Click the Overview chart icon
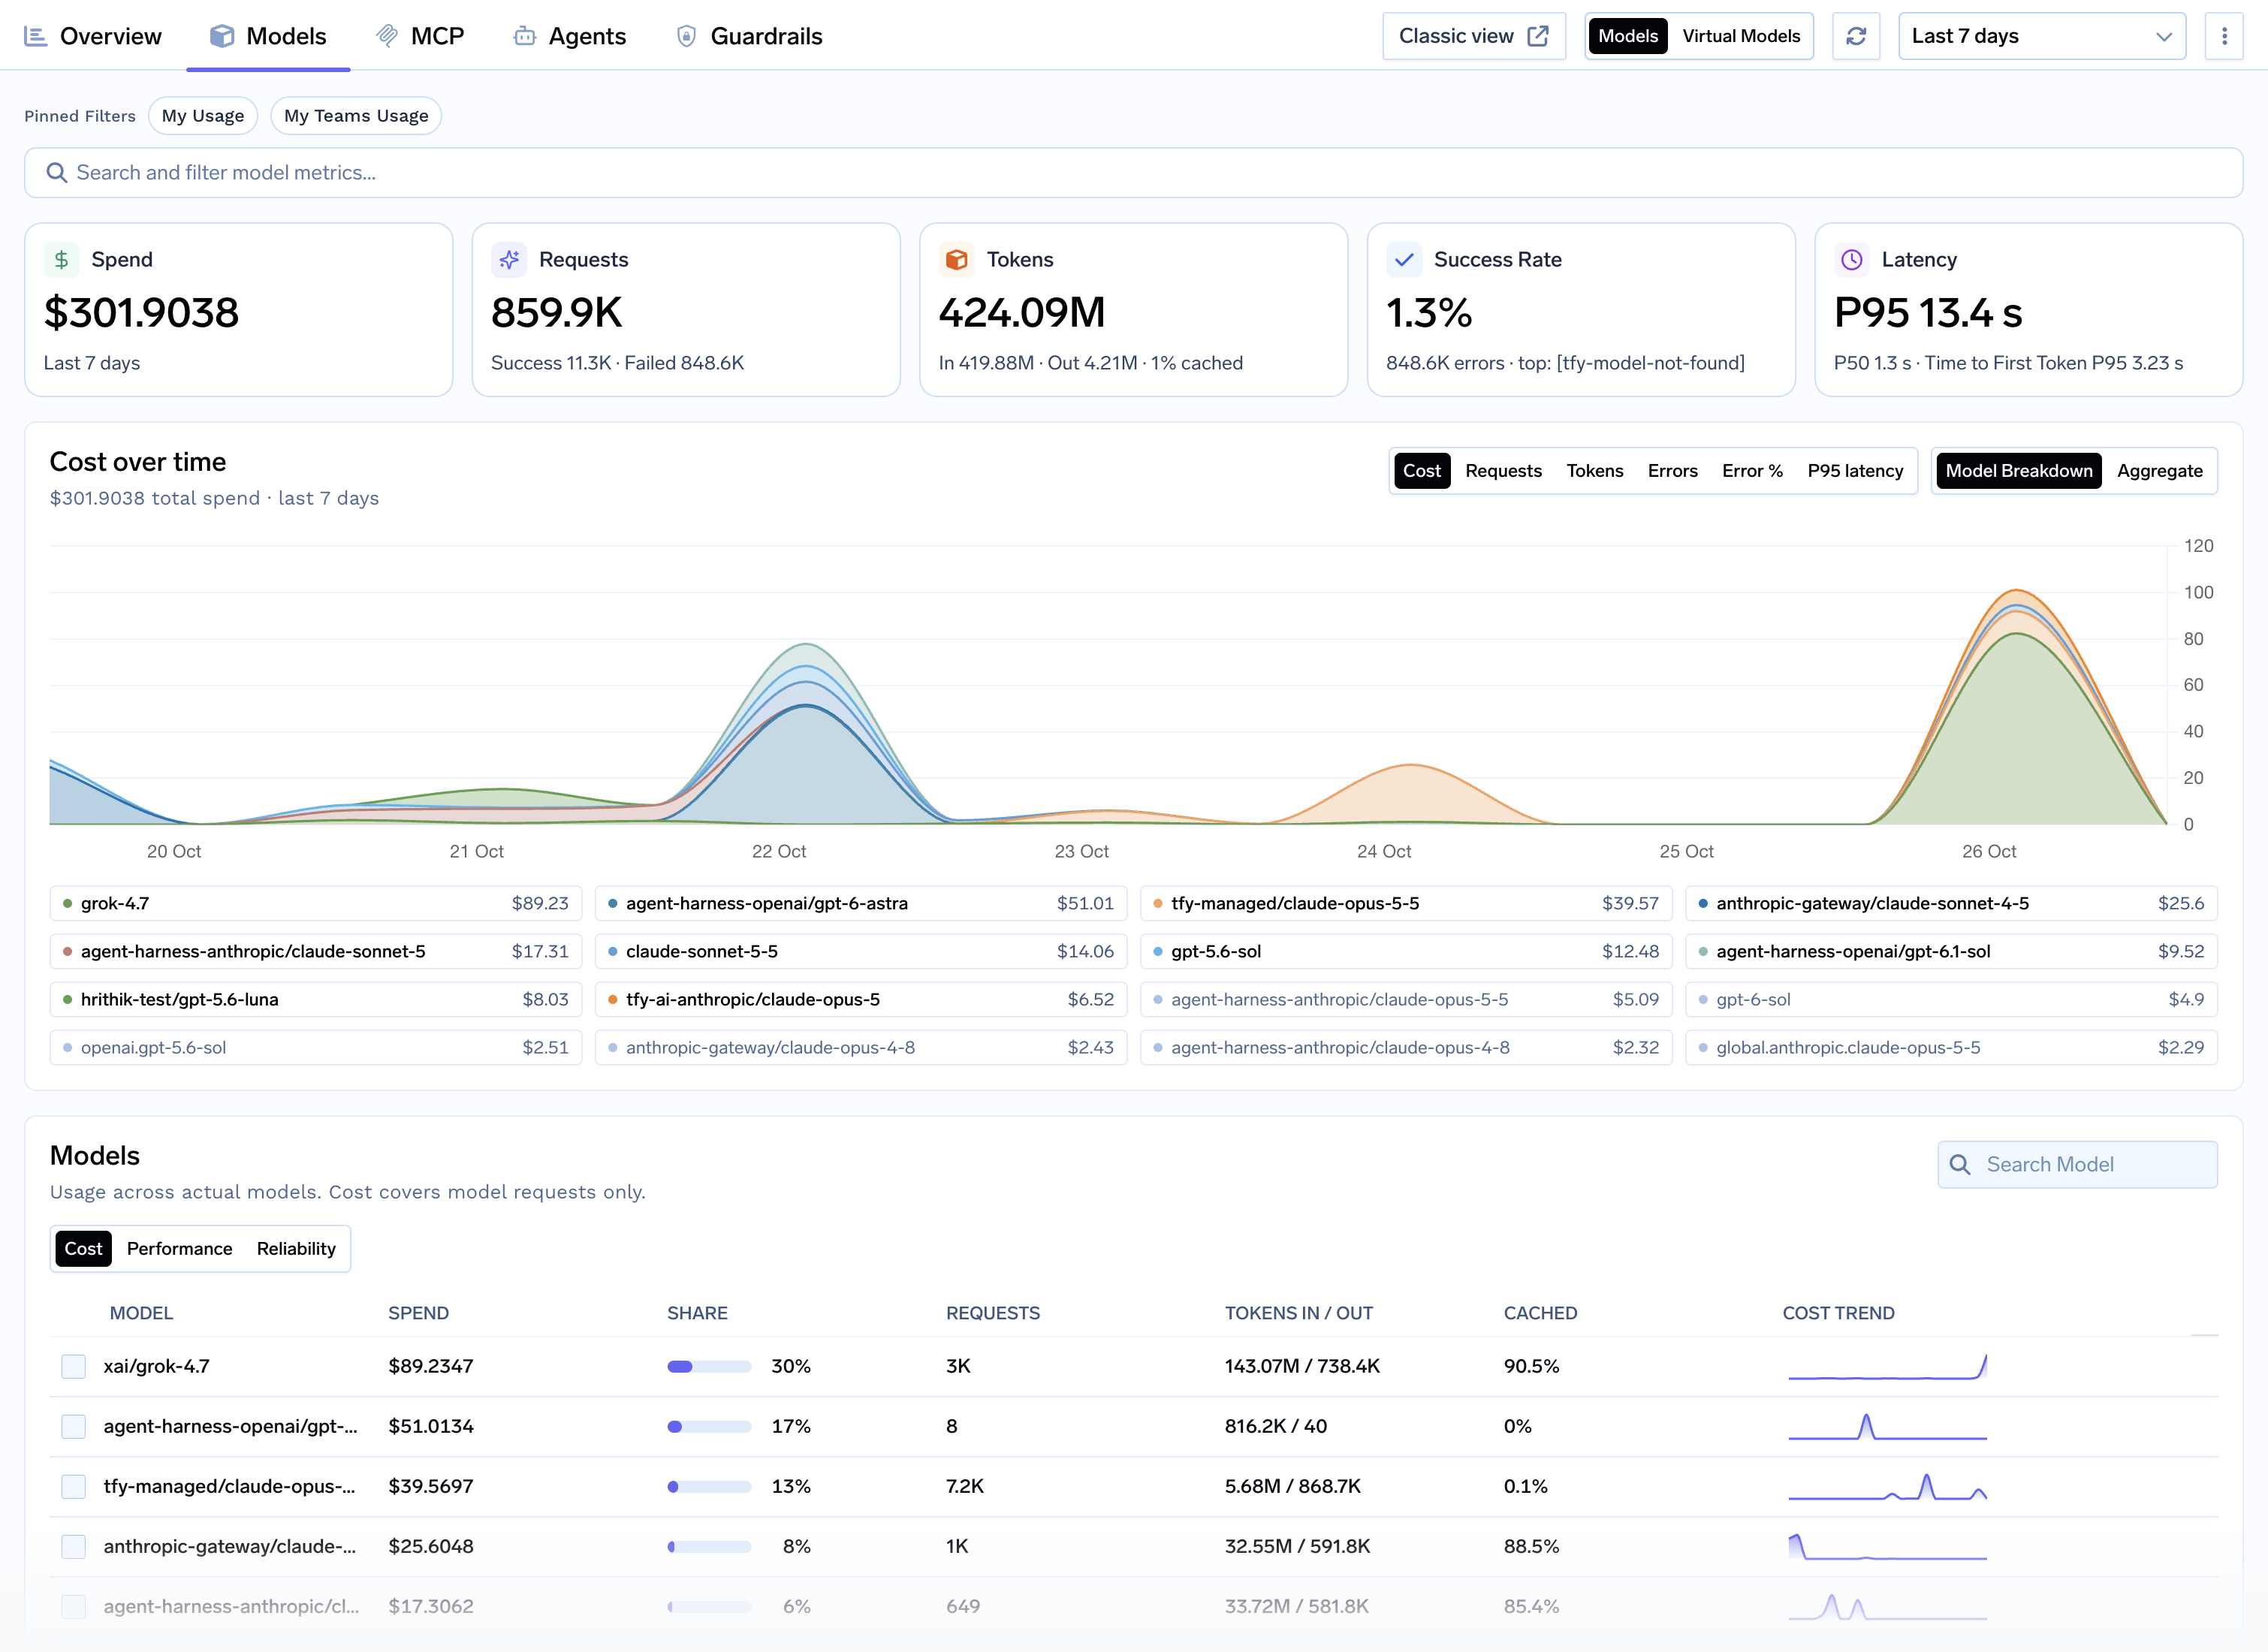Screen dimensions: 2268x1652 (36, 36)
